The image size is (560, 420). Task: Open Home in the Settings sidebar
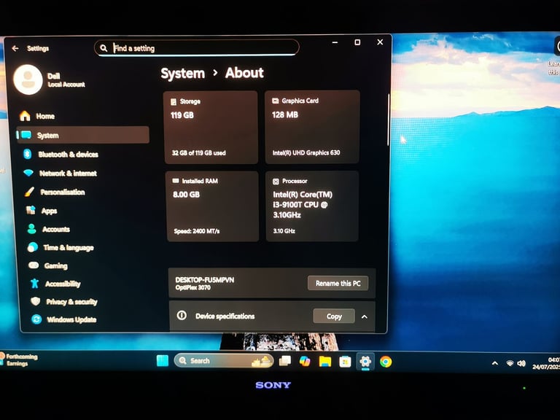pos(83,116)
